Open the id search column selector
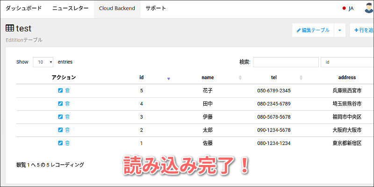This screenshot has height=187, width=374. click(347, 62)
